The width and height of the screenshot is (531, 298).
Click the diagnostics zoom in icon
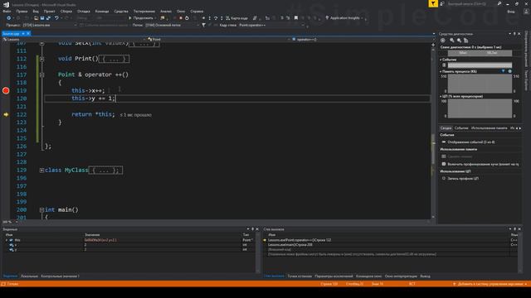(x=451, y=41)
